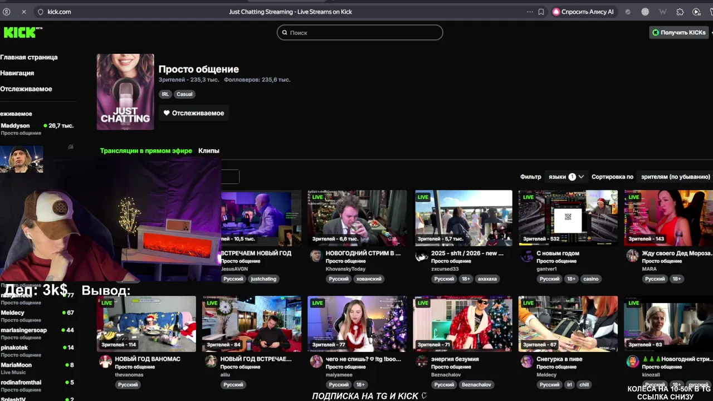The width and height of the screenshot is (713, 401).
Task: Open the puzzle-piece extensions icon
Action: pyautogui.click(x=680, y=12)
